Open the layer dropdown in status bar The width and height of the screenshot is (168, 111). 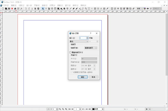coord(98,109)
